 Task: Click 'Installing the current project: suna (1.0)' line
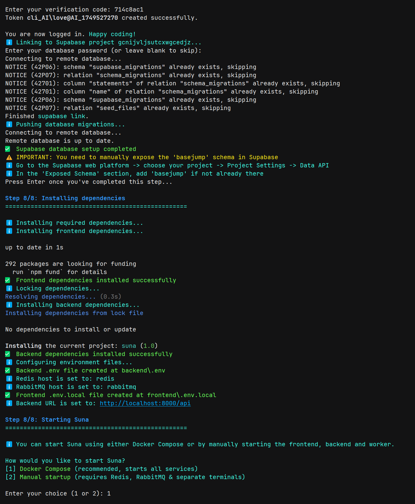(x=82, y=346)
